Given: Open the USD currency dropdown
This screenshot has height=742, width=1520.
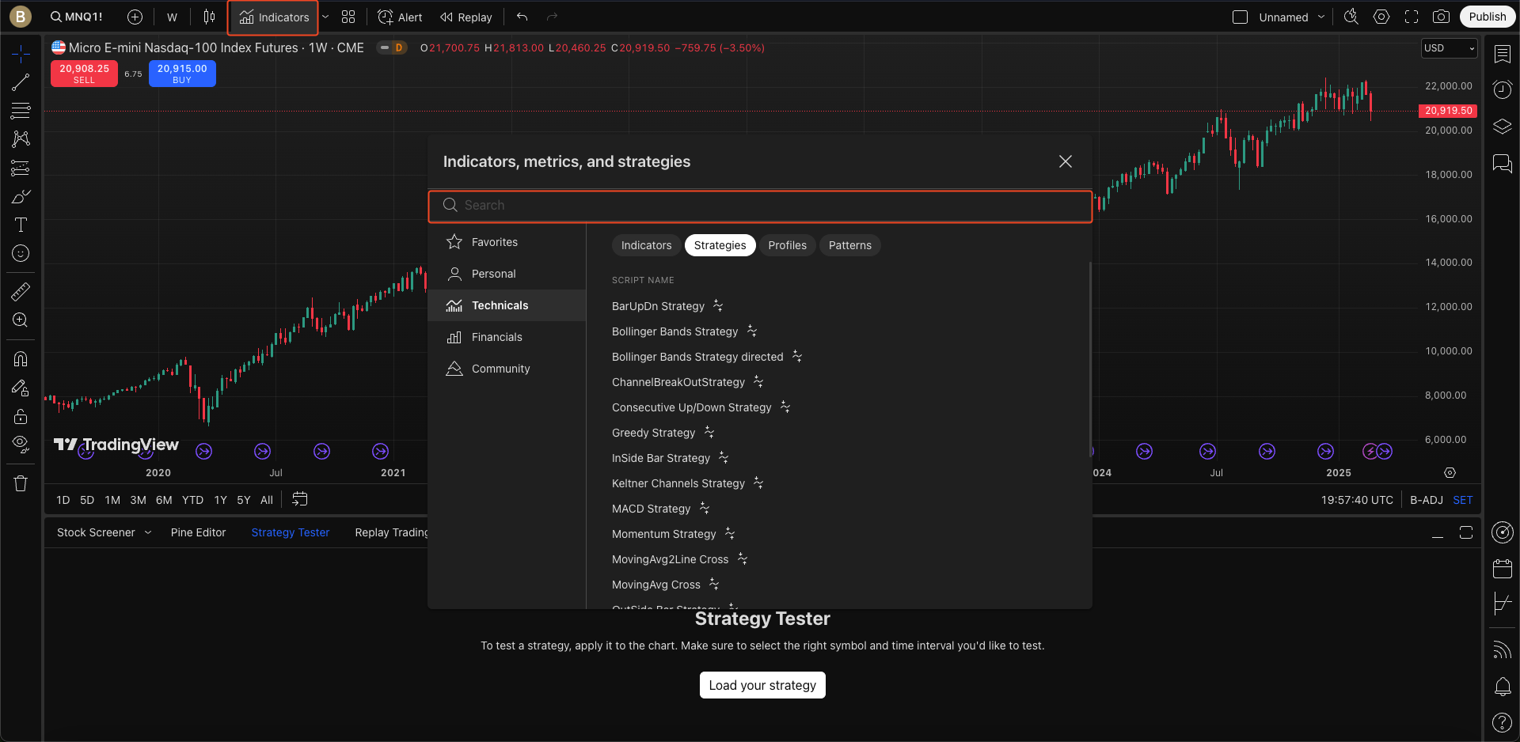Looking at the screenshot, I should pos(1449,48).
